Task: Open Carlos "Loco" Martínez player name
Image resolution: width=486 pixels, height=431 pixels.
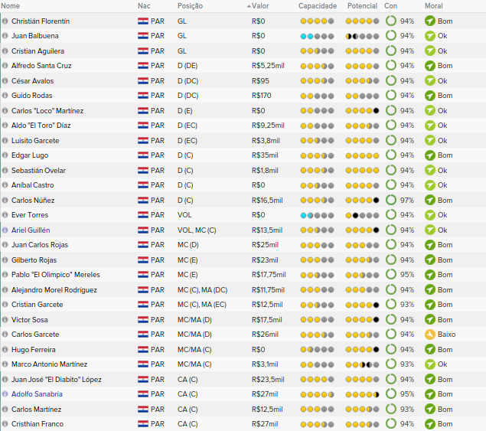Action: (47, 111)
